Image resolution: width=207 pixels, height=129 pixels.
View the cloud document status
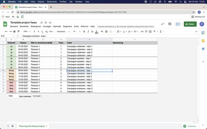click(50, 22)
